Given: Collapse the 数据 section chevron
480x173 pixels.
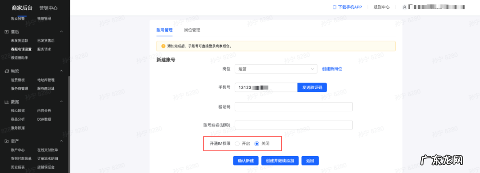Looking at the screenshot, I should pos(61,102).
